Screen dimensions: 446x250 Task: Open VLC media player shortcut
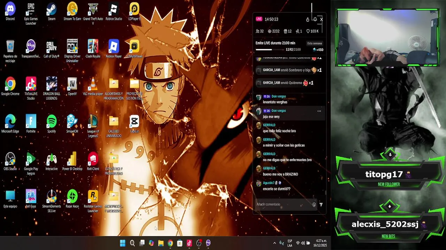93,86
